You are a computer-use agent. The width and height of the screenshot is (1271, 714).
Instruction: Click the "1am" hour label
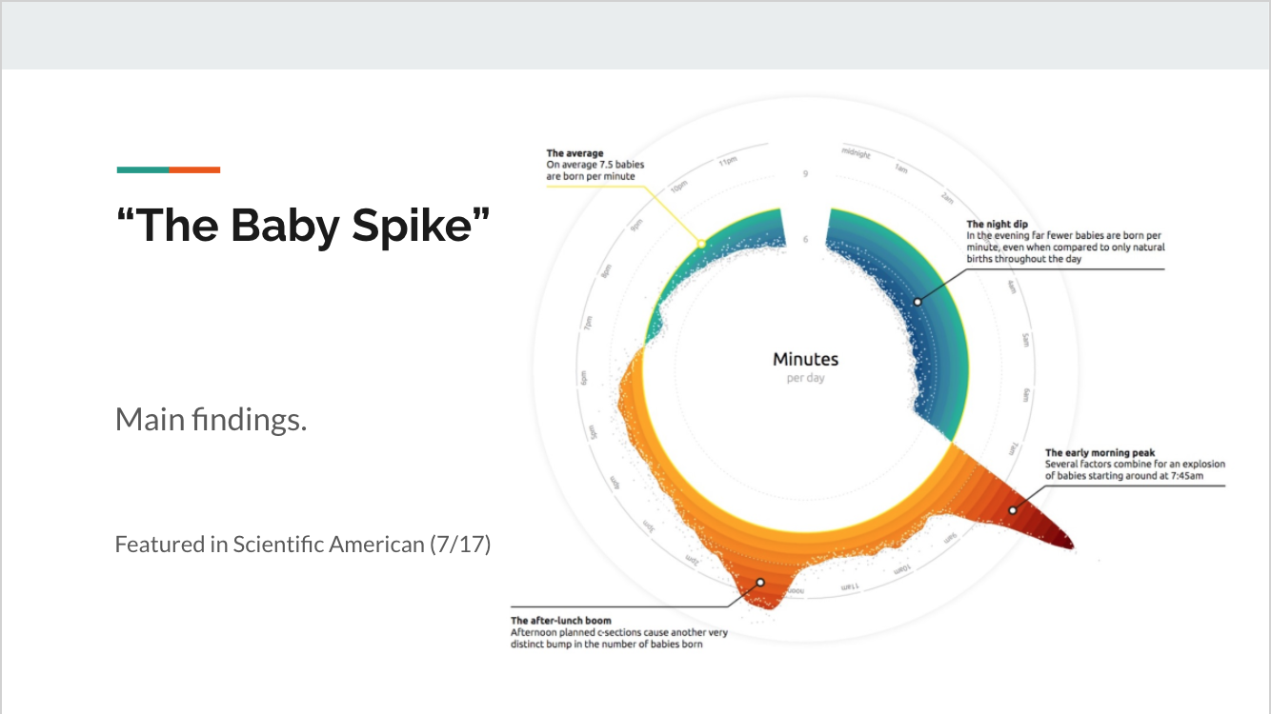pos(900,169)
